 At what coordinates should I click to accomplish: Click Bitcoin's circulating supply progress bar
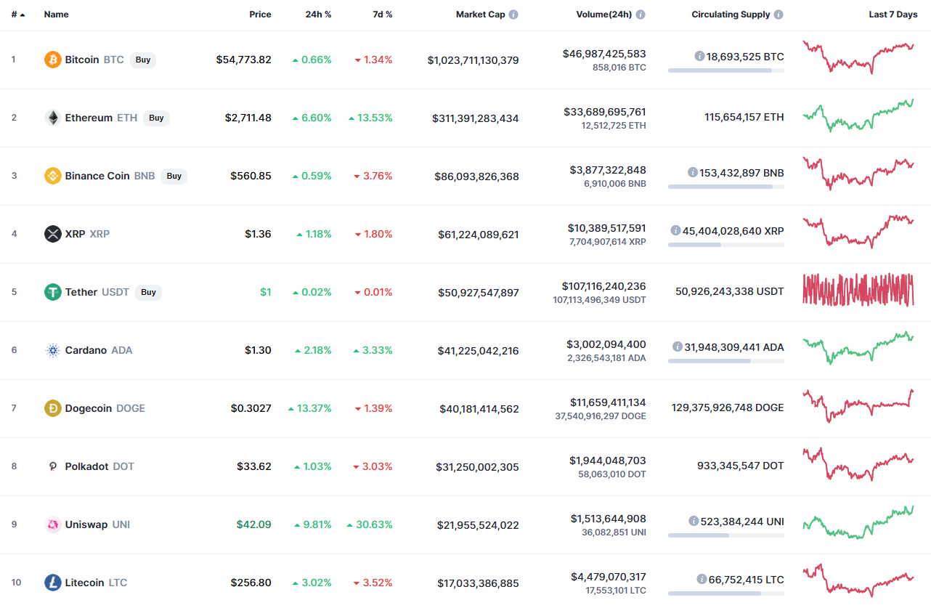click(x=725, y=70)
